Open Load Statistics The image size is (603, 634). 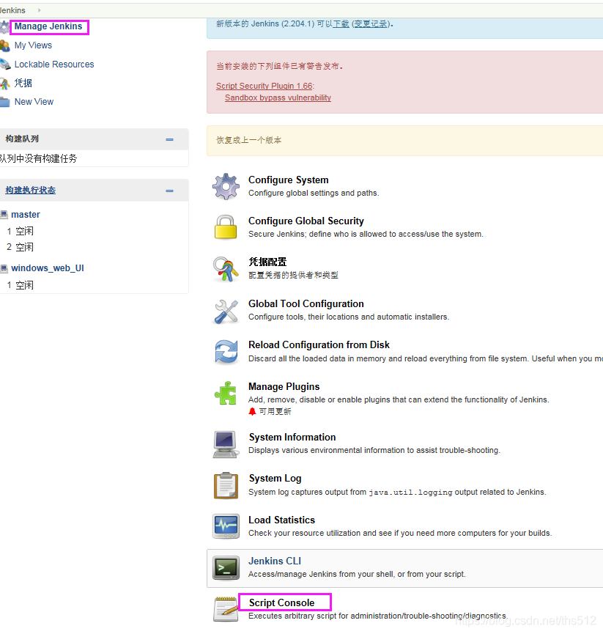[x=281, y=520]
